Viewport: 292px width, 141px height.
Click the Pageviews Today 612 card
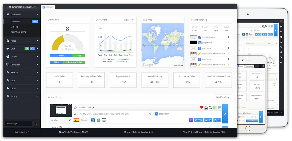pyautogui.click(x=123, y=80)
